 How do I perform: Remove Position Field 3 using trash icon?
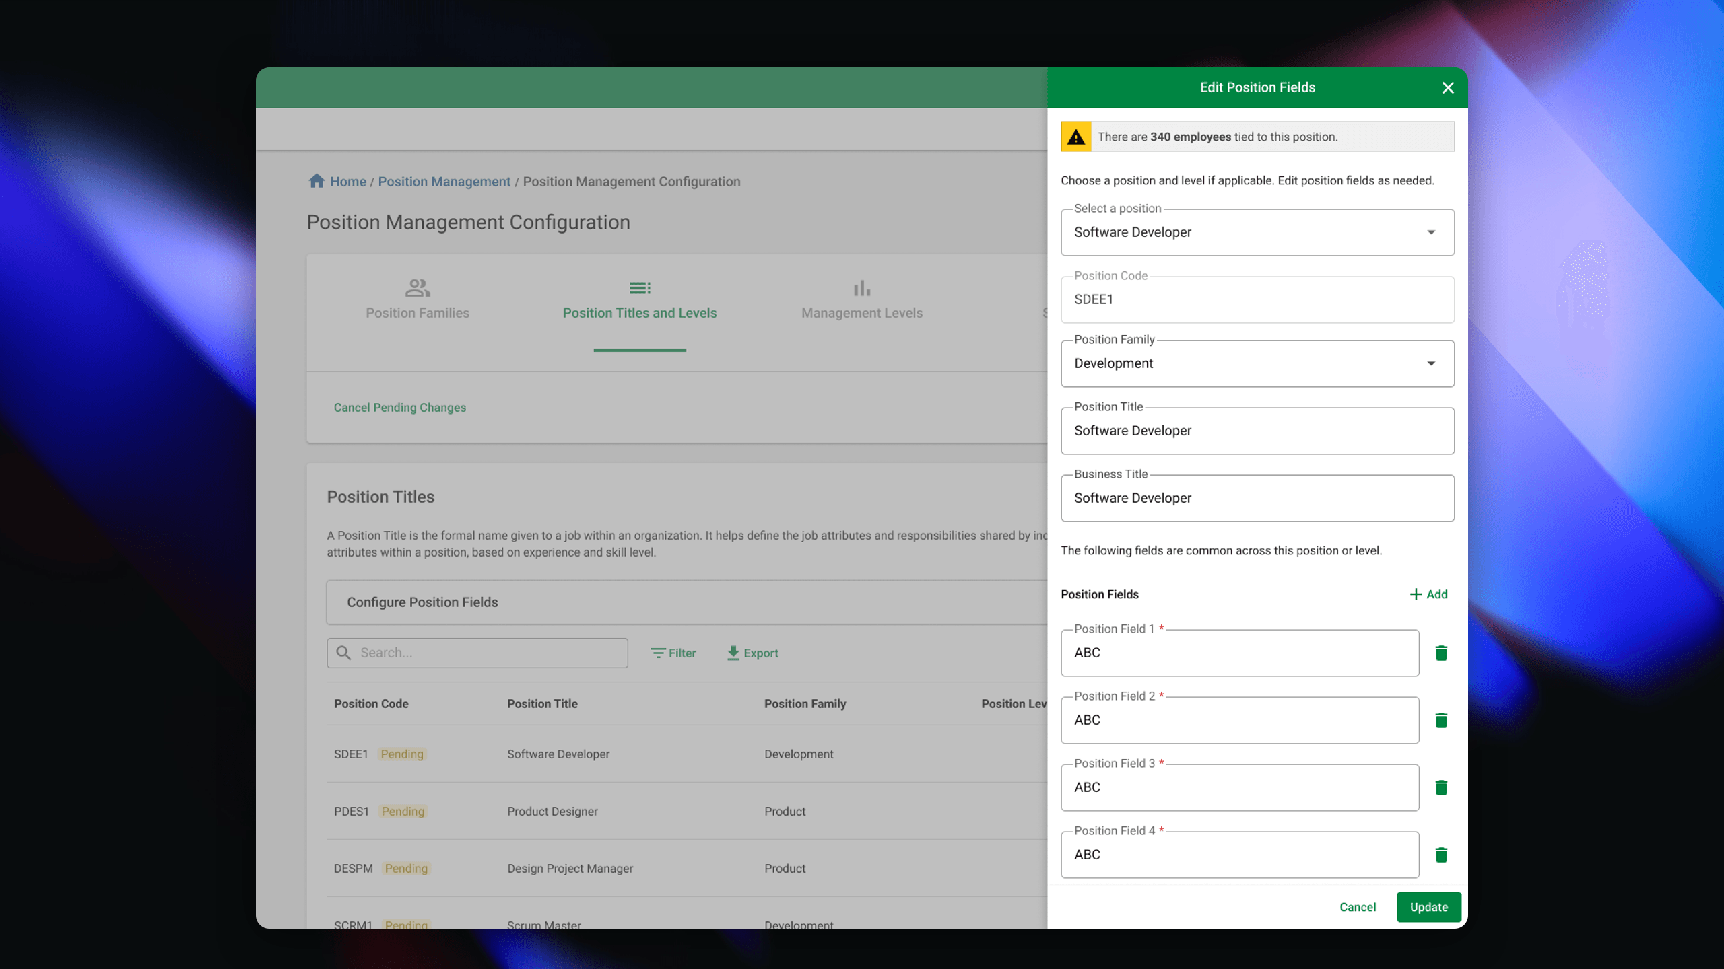click(x=1441, y=787)
